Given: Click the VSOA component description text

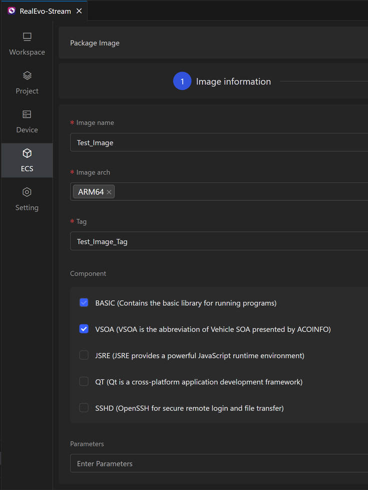Looking at the screenshot, I should coord(213,329).
